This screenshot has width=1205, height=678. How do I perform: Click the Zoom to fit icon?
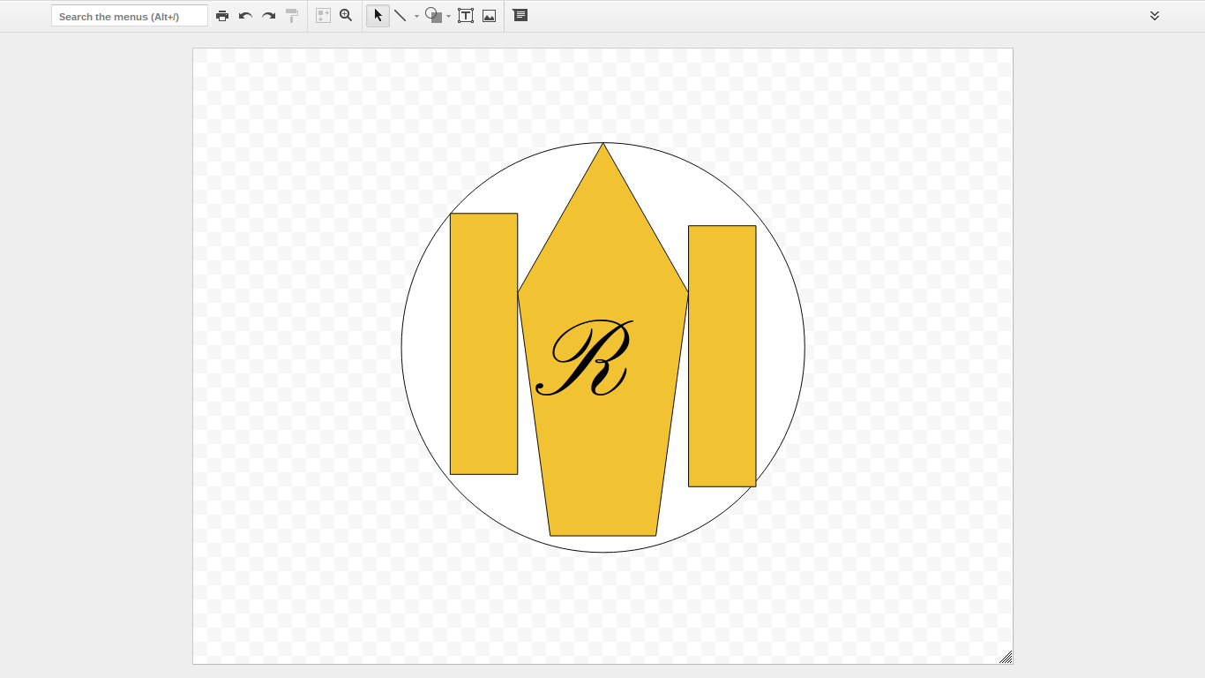tap(323, 16)
